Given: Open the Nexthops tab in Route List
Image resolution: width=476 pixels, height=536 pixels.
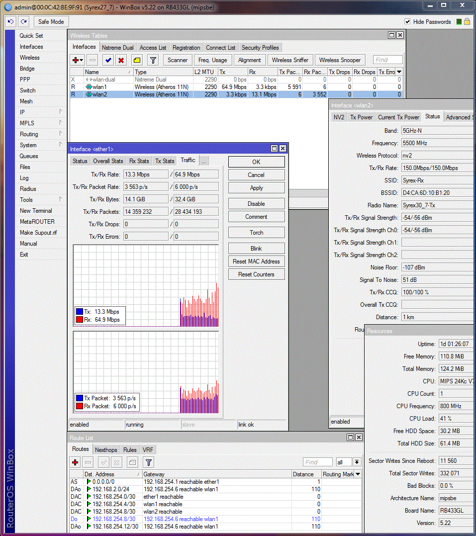Looking at the screenshot, I should click(x=106, y=450).
